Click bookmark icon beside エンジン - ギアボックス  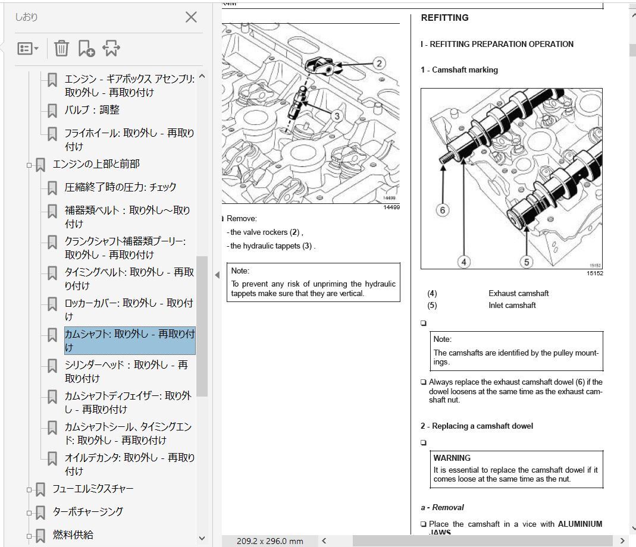(52, 80)
